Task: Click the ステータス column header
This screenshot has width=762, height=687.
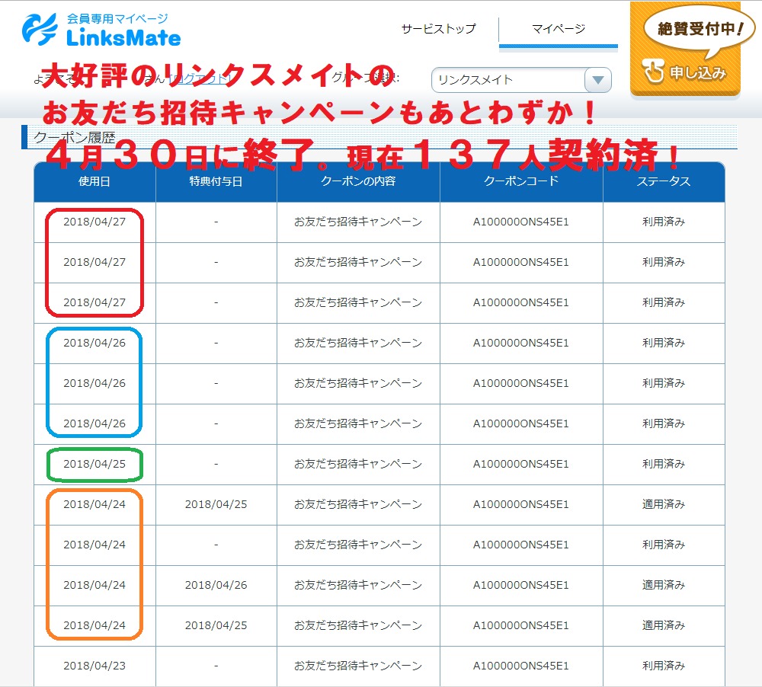Action: 664,182
